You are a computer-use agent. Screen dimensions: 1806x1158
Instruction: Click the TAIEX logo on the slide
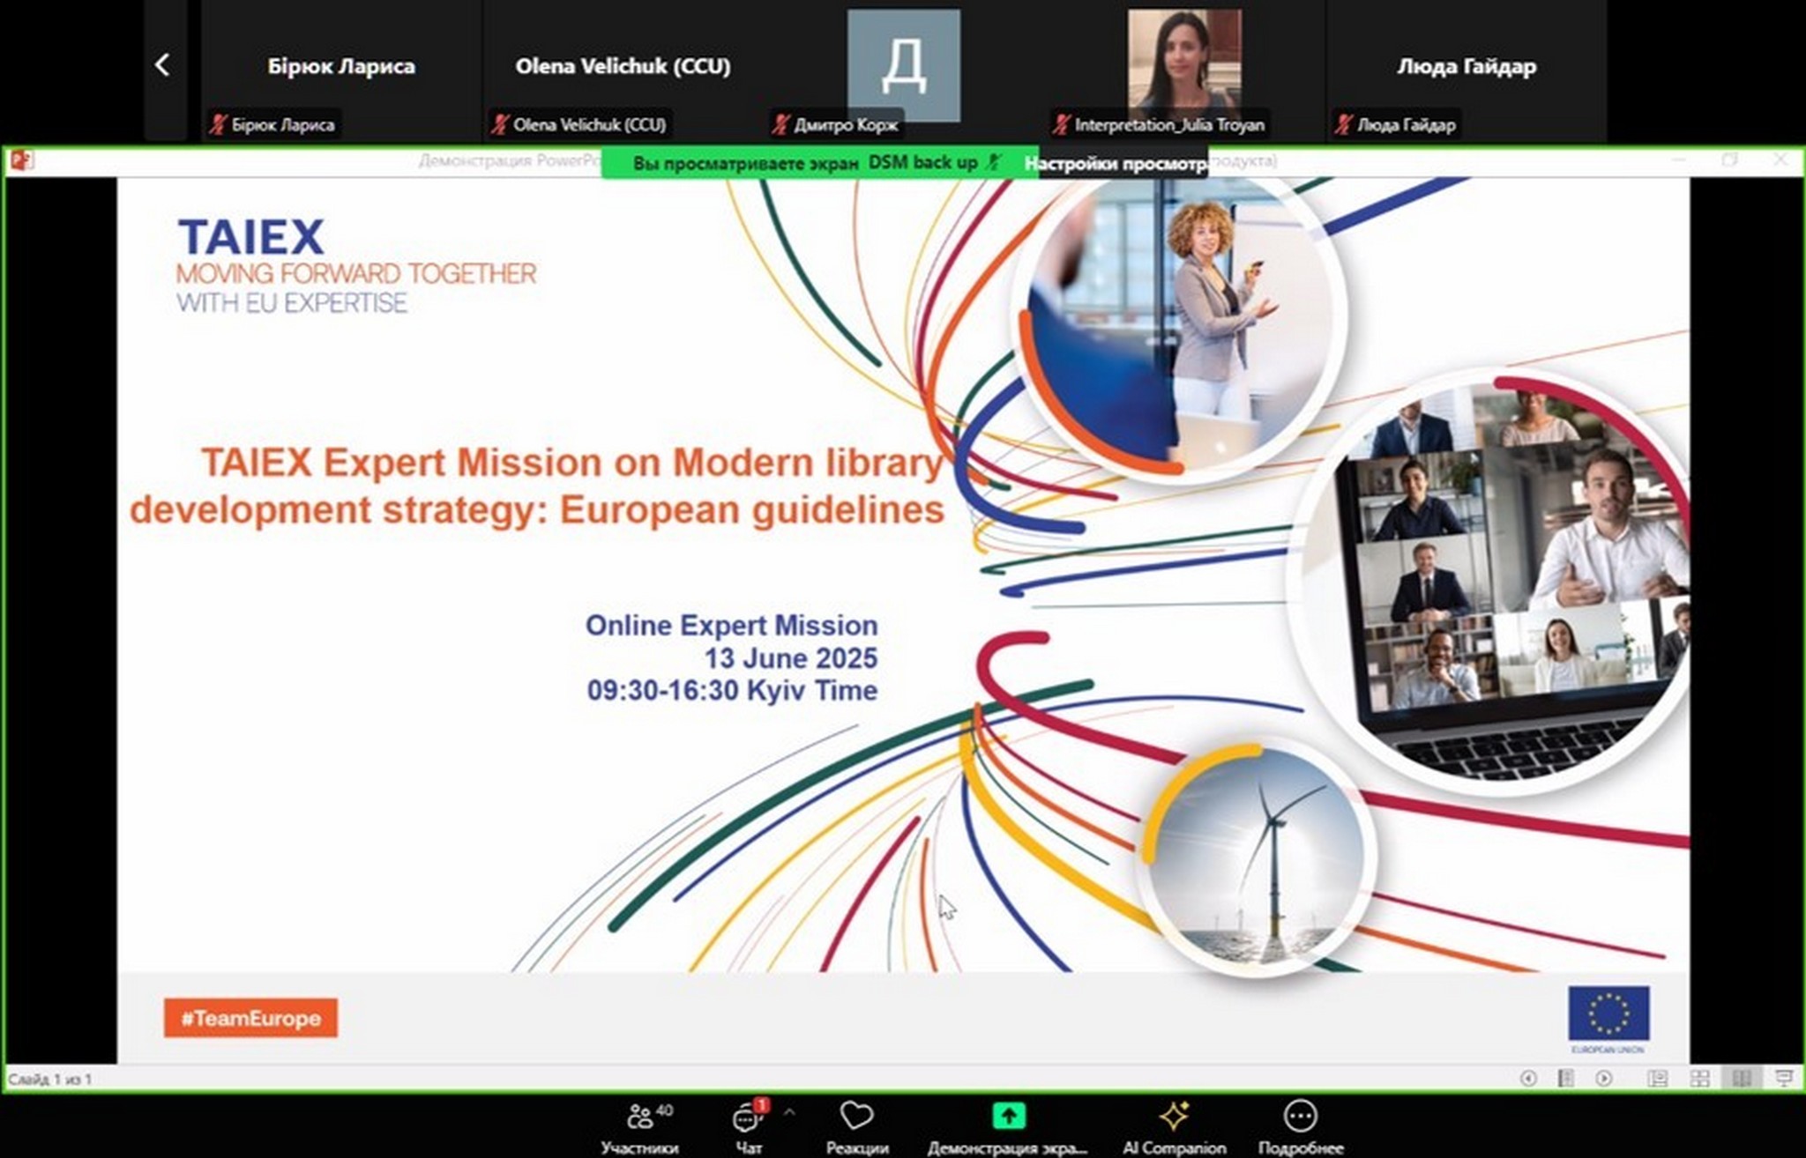[x=251, y=237]
